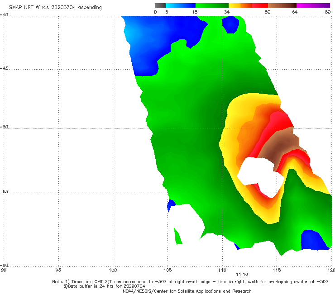Pick the red segment of the color bar
Screen dimensions: 335x294
tap(260, 5)
